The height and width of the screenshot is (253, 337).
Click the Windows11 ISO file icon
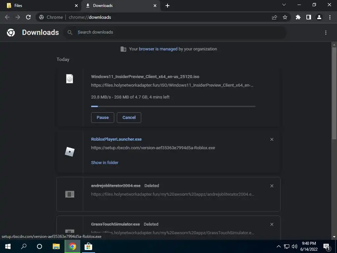[70, 79]
